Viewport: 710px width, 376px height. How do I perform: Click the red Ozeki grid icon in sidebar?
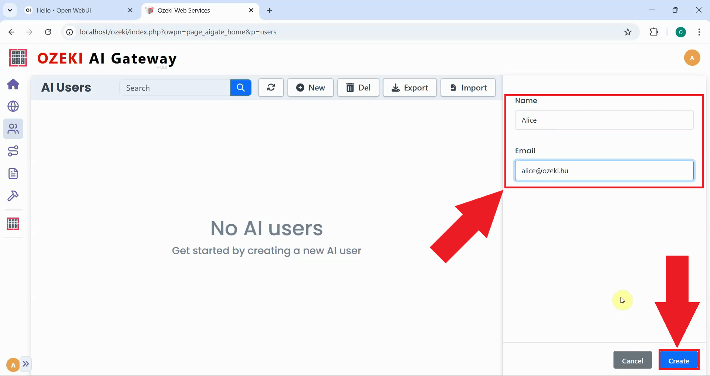13,223
